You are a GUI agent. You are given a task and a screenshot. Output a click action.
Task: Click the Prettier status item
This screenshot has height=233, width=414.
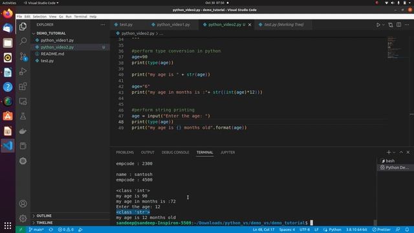(x=381, y=230)
